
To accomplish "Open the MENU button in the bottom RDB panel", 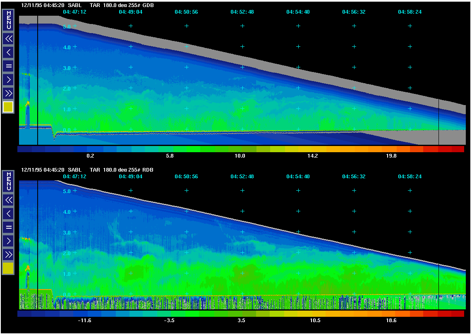I will (8, 182).
